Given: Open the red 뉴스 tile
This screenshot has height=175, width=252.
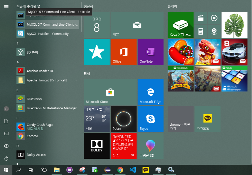Looking at the screenshot, I should pos(124,146).
